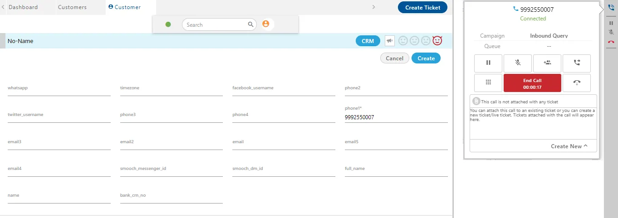
Task: Click the blue Create button
Action: [426, 58]
